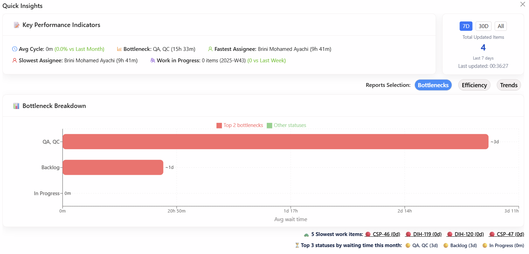Open the Trends report
Image resolution: width=529 pixels, height=254 pixels.
(509, 85)
